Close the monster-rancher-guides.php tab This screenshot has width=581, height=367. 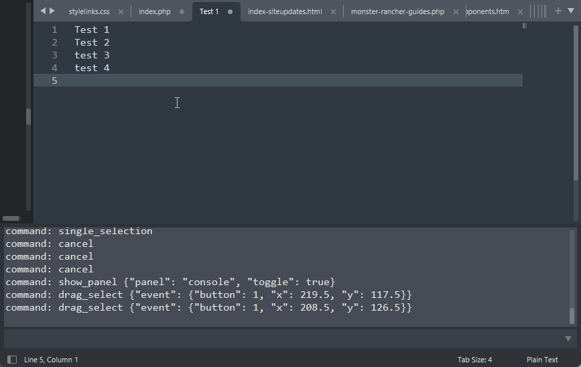[456, 12]
